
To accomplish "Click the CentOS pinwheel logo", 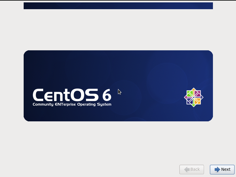I will tap(194, 97).
